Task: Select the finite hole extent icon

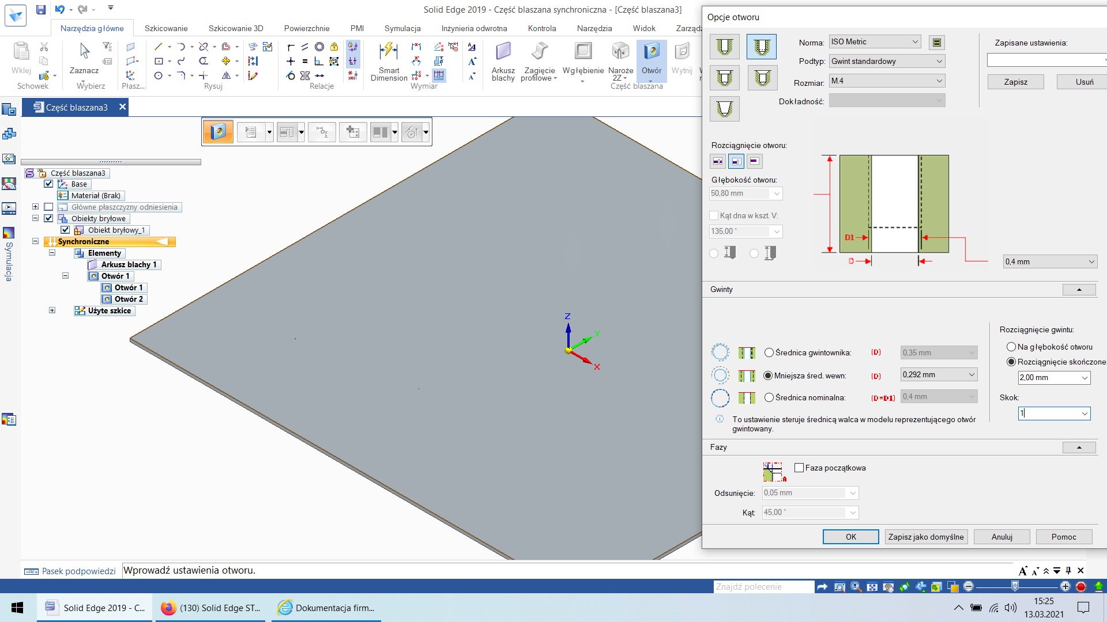Action: pyautogui.click(x=736, y=161)
